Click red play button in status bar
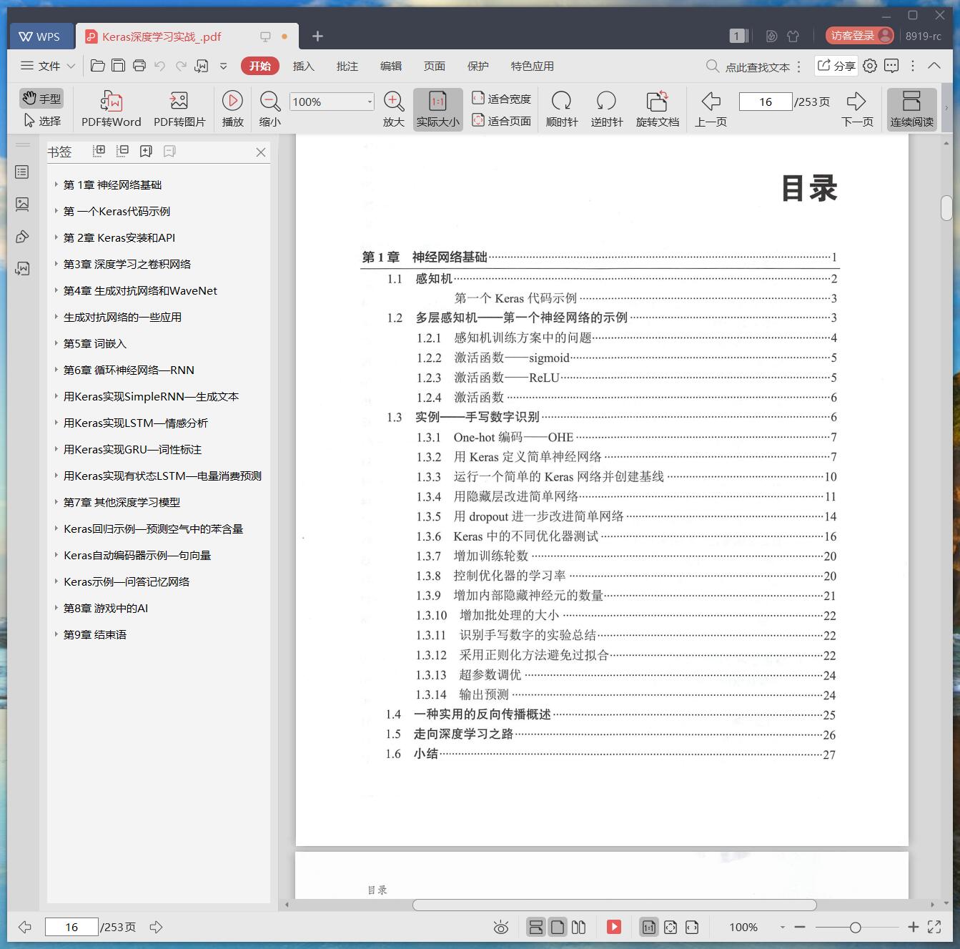Screen dimensions: 960x949 coord(614,927)
